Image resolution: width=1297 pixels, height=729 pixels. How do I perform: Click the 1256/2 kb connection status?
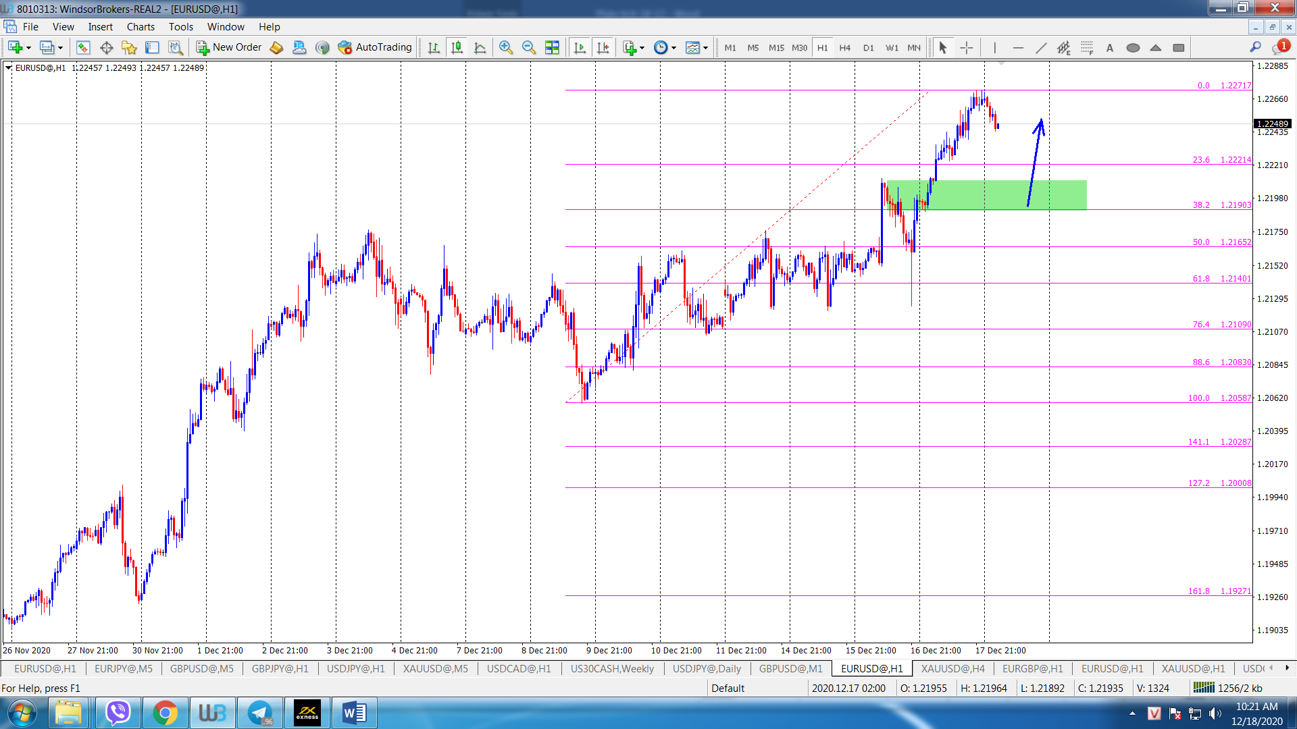[x=1228, y=688]
